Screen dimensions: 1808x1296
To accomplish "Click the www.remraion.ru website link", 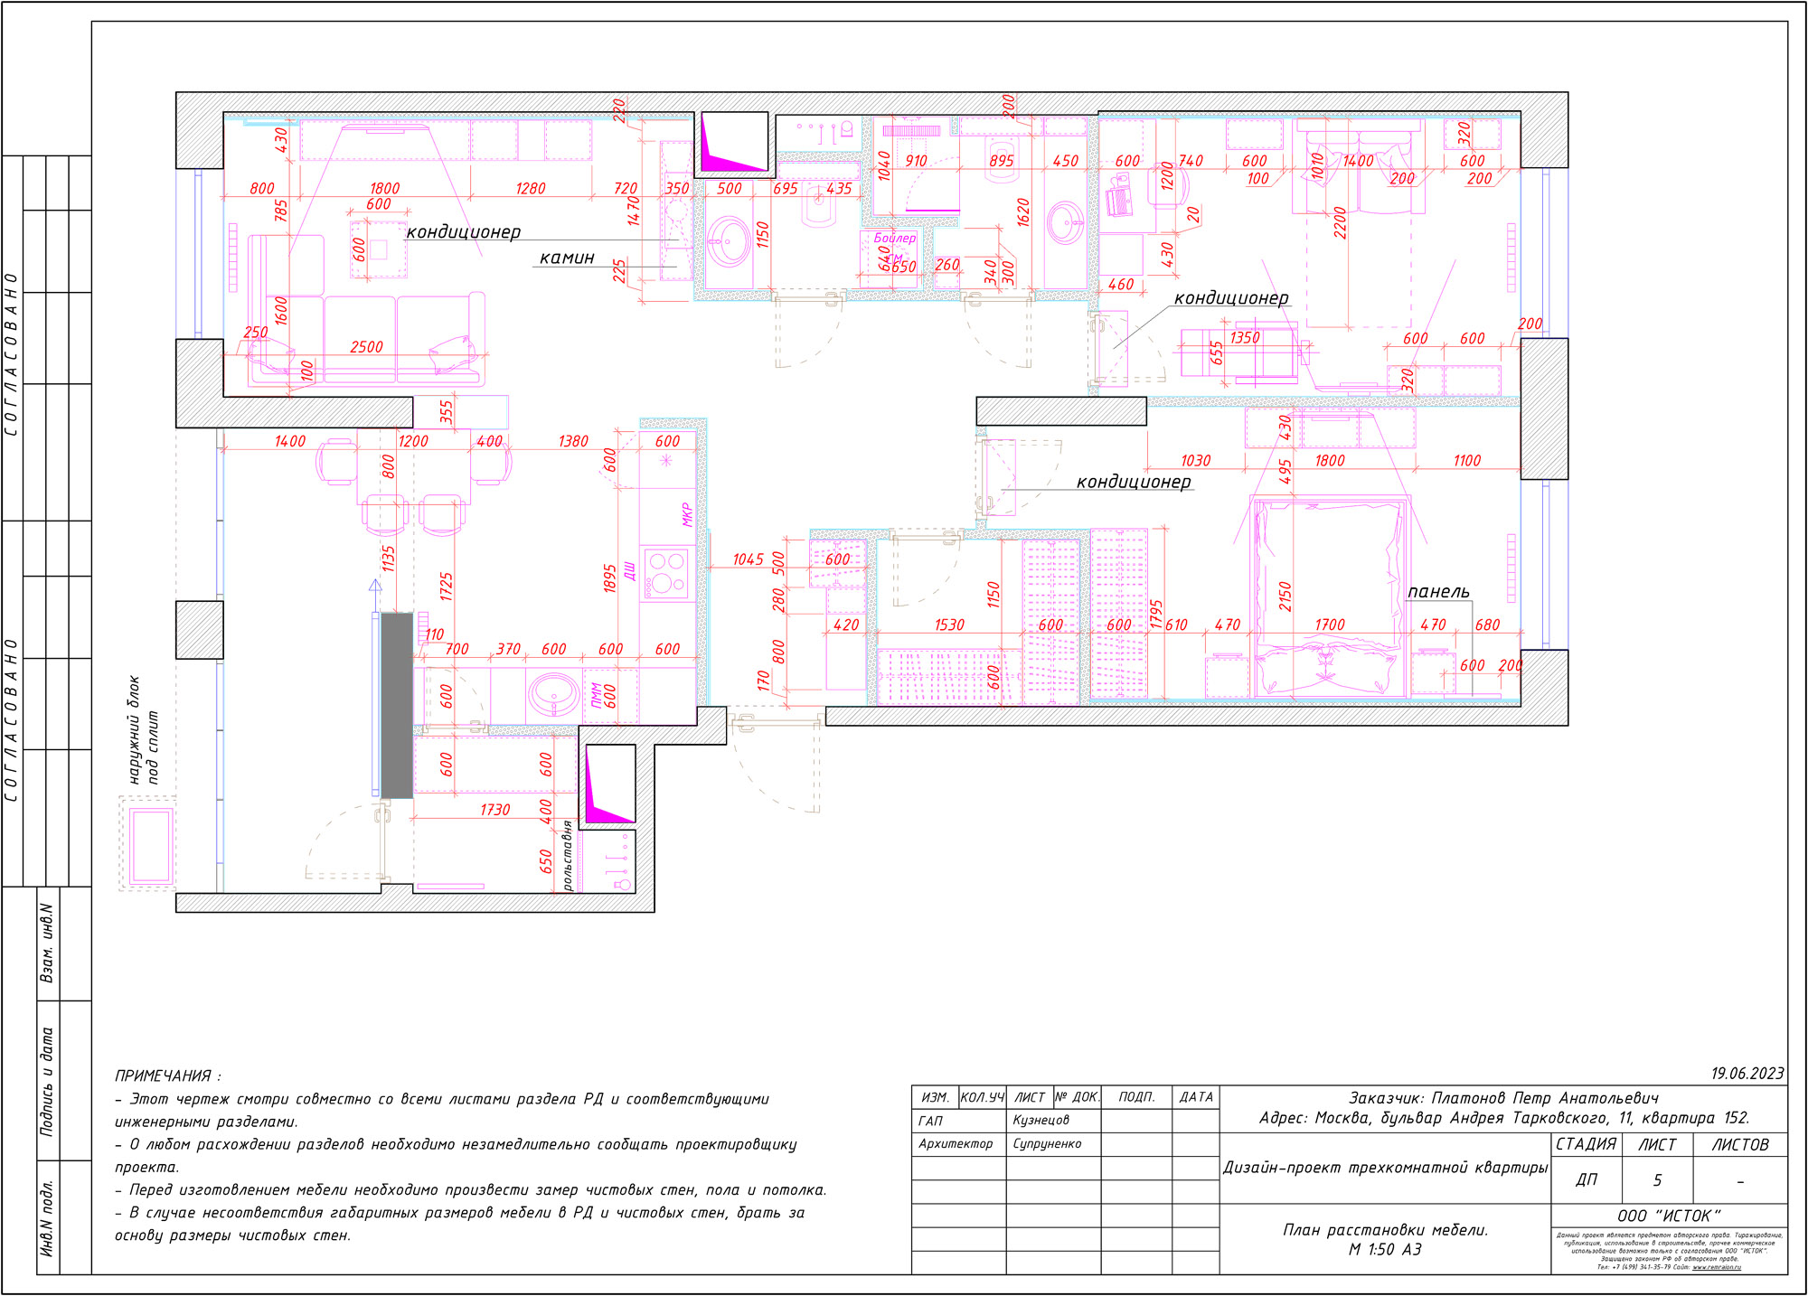I will click(1717, 1267).
